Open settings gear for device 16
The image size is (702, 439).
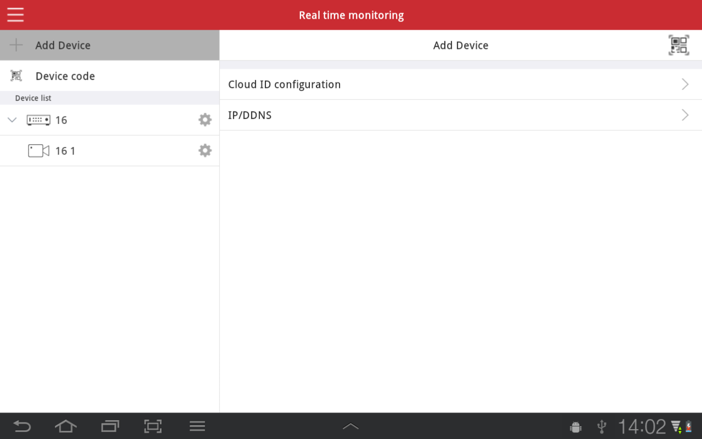point(205,120)
